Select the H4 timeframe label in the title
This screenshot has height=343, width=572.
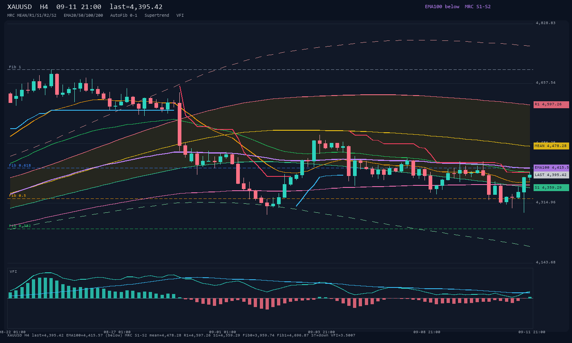[x=44, y=7]
